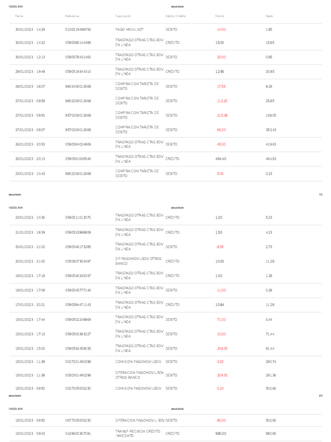Click reference number 0429600367091
The image size is (331, 442).
tap(78, 433)
